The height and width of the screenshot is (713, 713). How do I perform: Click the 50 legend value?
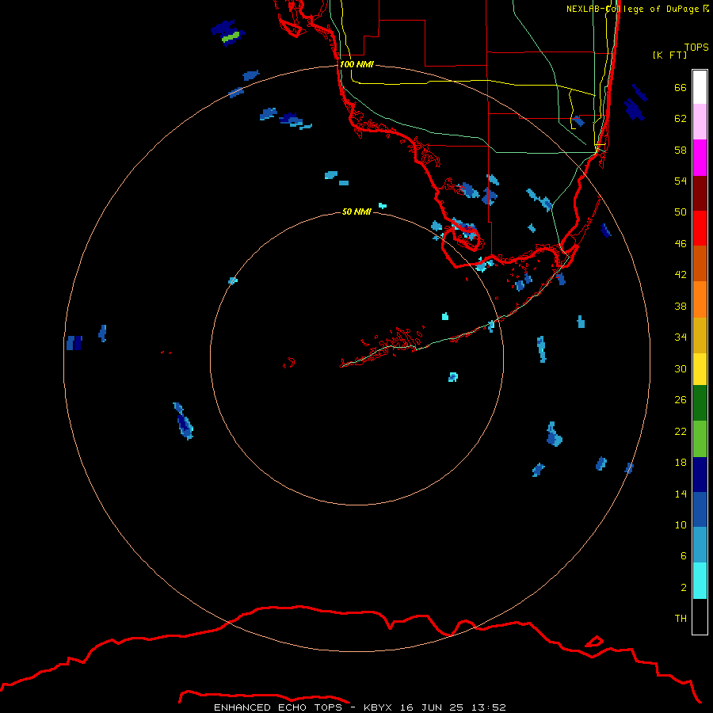pyautogui.click(x=681, y=212)
